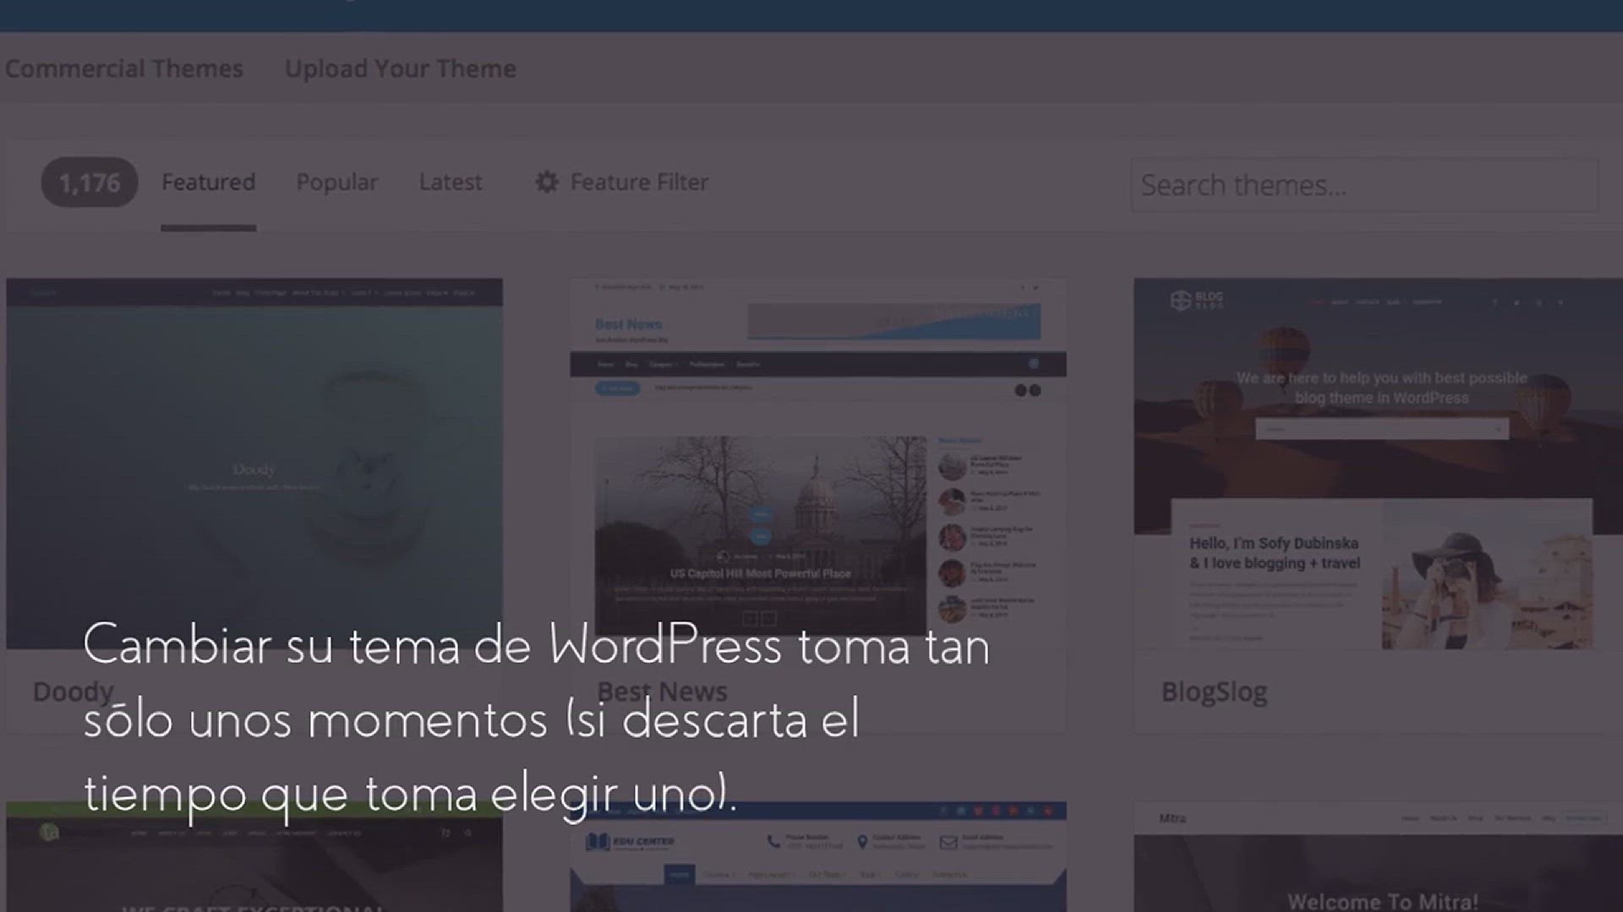Click the green leaf logo in bottom-left theme

pos(49,833)
